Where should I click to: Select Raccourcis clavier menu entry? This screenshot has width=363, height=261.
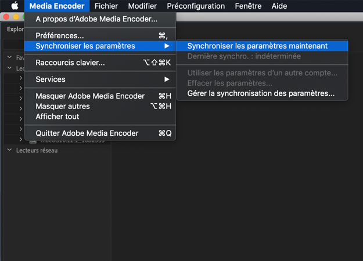tap(70, 62)
